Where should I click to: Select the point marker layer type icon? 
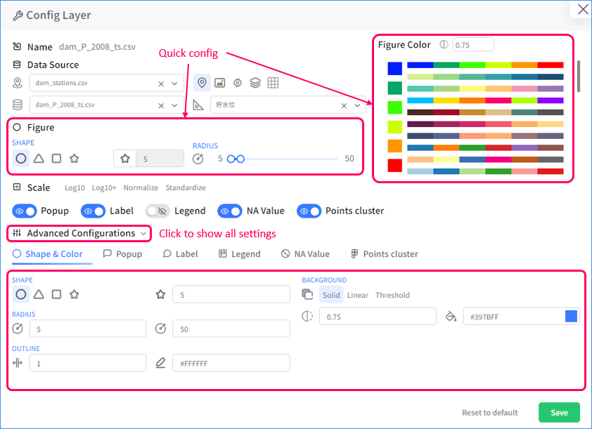coord(202,83)
